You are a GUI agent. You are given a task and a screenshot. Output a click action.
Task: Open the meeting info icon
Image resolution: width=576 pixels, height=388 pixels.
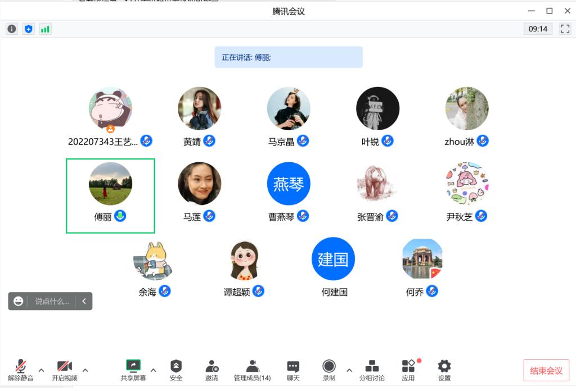(x=12, y=29)
